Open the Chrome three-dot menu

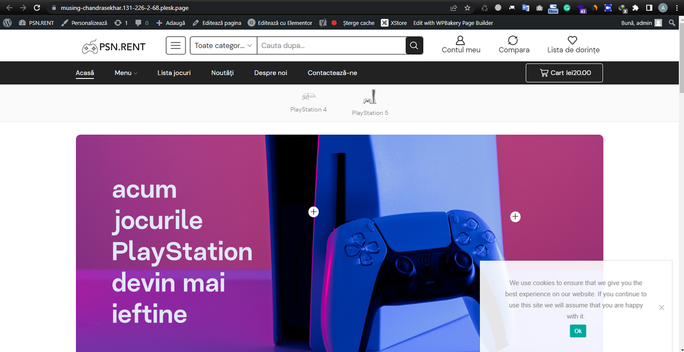click(676, 8)
